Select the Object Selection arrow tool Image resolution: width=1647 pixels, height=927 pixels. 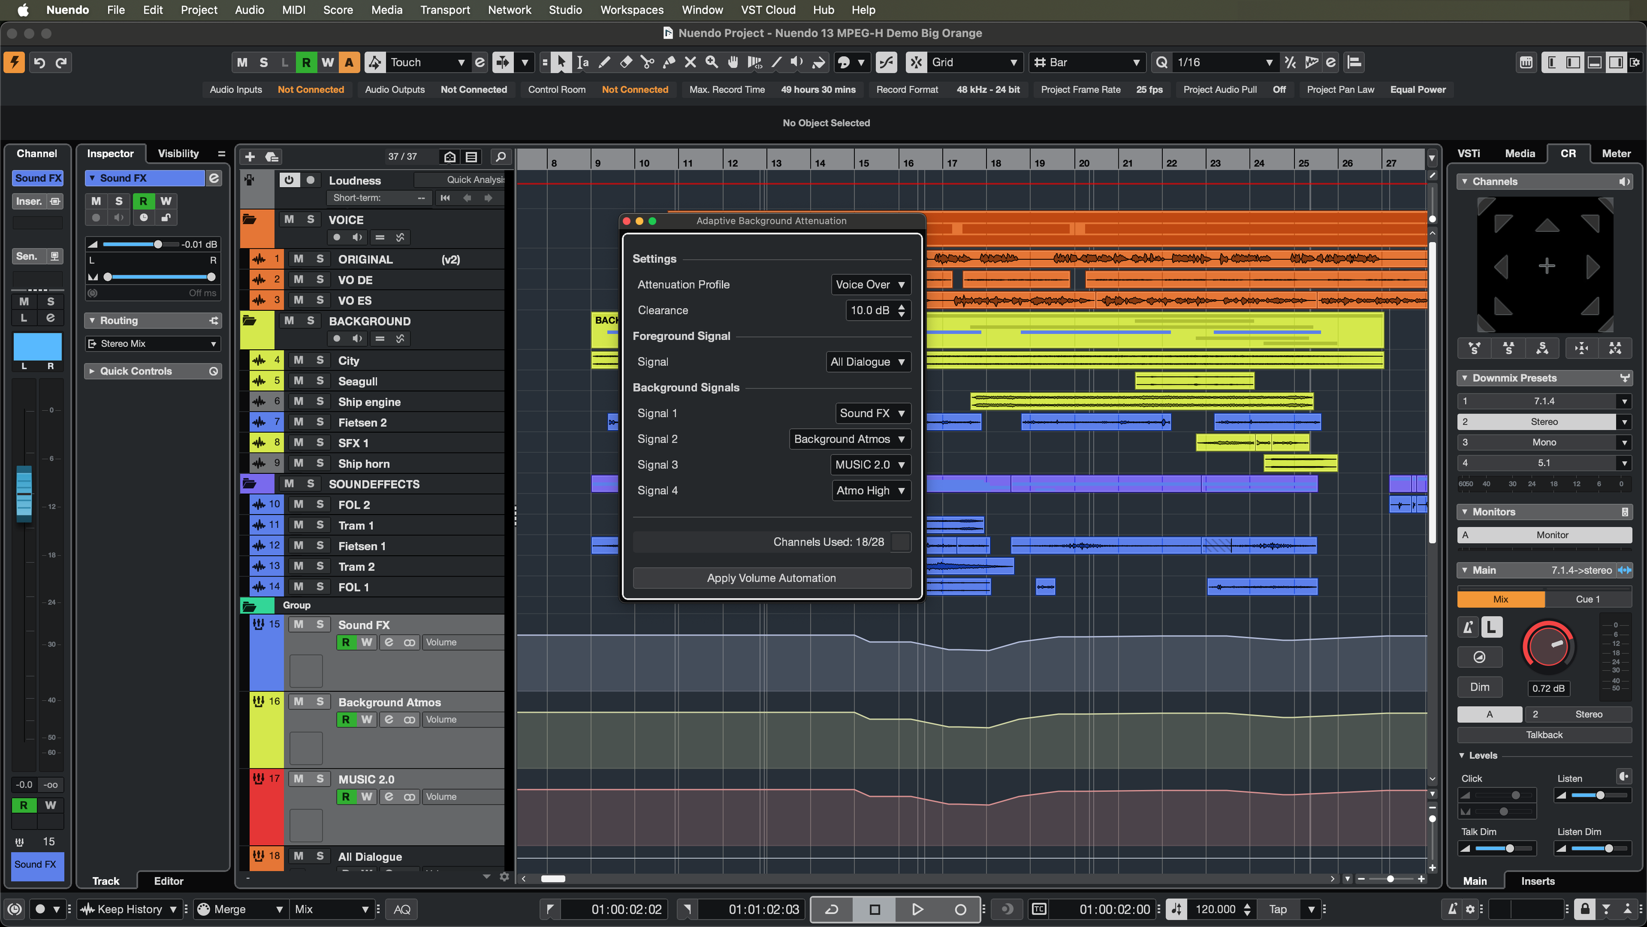click(561, 62)
